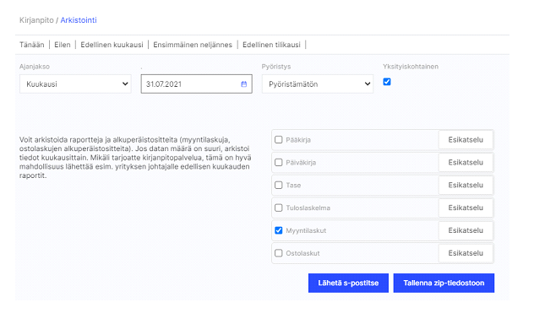
Task: Preview Tuloslaskelma with Esikatselu
Action: [466, 208]
